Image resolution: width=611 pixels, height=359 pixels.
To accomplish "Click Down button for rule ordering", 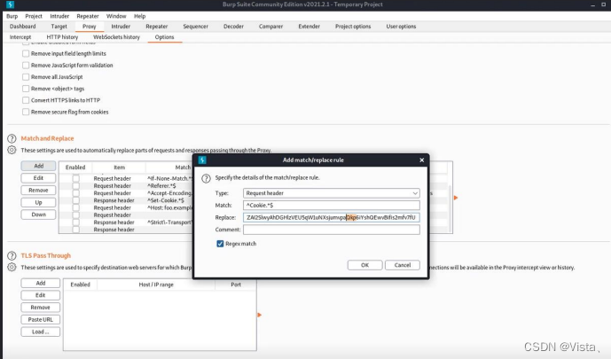I will click(x=39, y=215).
